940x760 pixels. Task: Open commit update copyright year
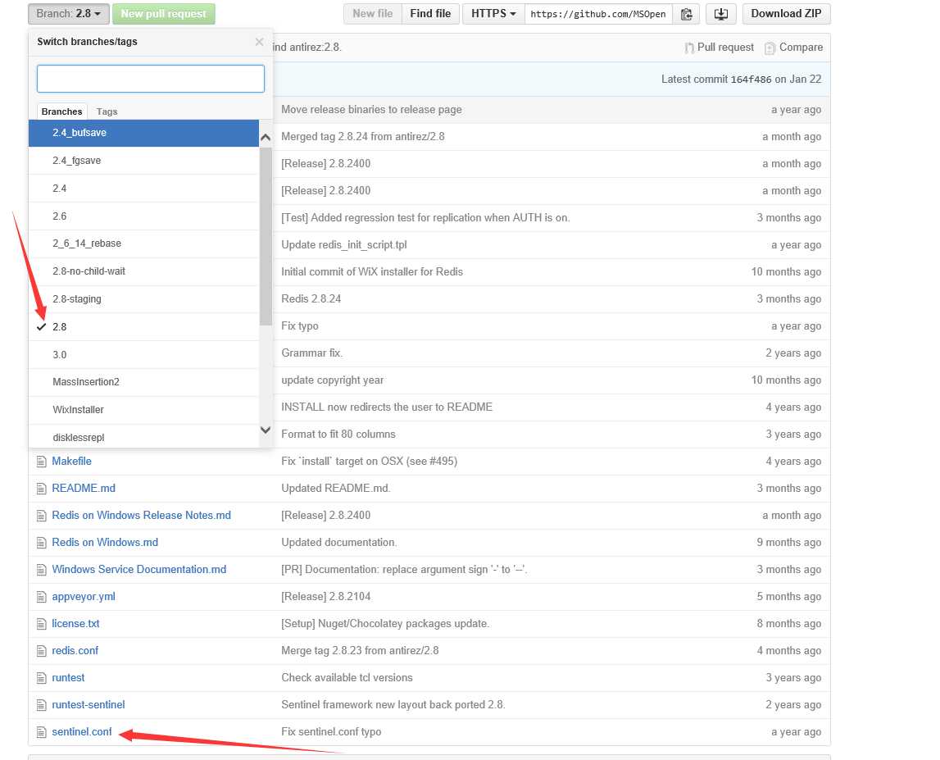(332, 380)
